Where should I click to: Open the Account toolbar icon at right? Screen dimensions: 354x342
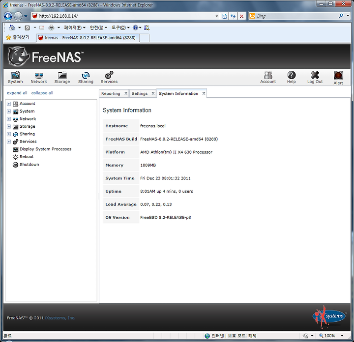click(x=268, y=77)
